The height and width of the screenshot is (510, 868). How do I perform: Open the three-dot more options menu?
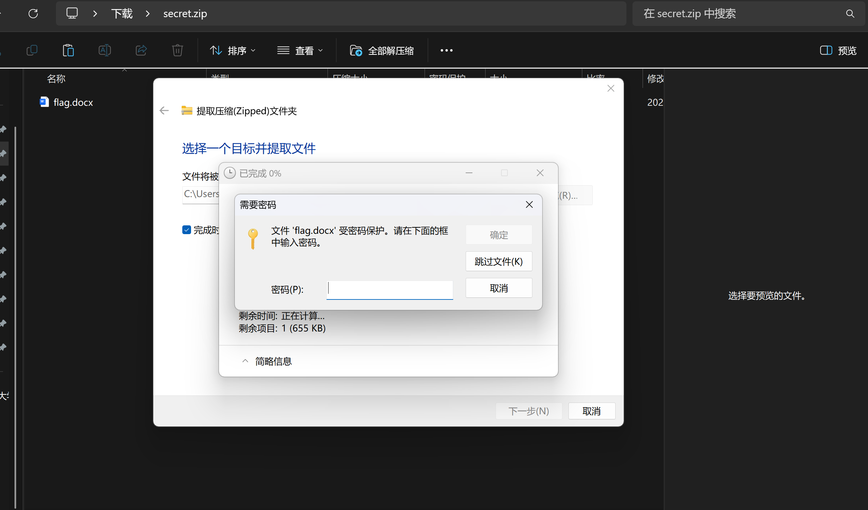tap(446, 51)
